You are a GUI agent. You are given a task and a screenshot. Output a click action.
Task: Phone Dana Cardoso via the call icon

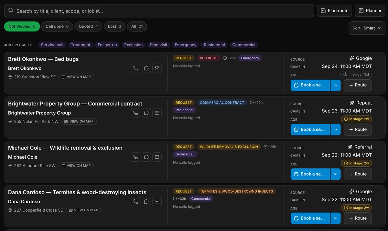pos(136,202)
